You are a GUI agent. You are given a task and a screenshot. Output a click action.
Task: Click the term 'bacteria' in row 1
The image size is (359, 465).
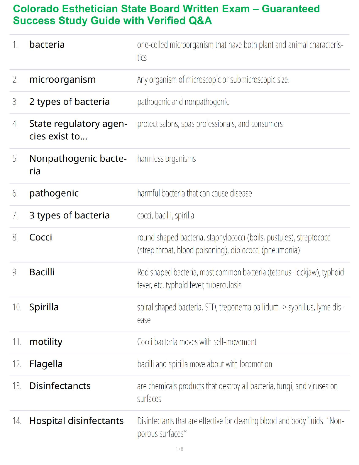click(x=47, y=45)
